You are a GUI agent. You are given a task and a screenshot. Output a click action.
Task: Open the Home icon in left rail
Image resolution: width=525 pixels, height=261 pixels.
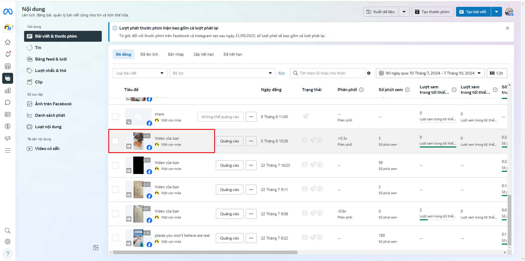coord(8,42)
